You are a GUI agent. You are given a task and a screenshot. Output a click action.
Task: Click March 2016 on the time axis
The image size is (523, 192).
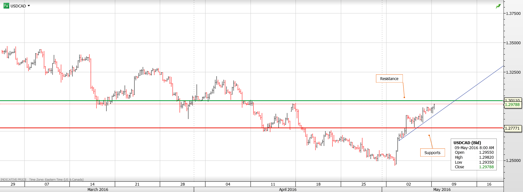pyautogui.click(x=97, y=190)
